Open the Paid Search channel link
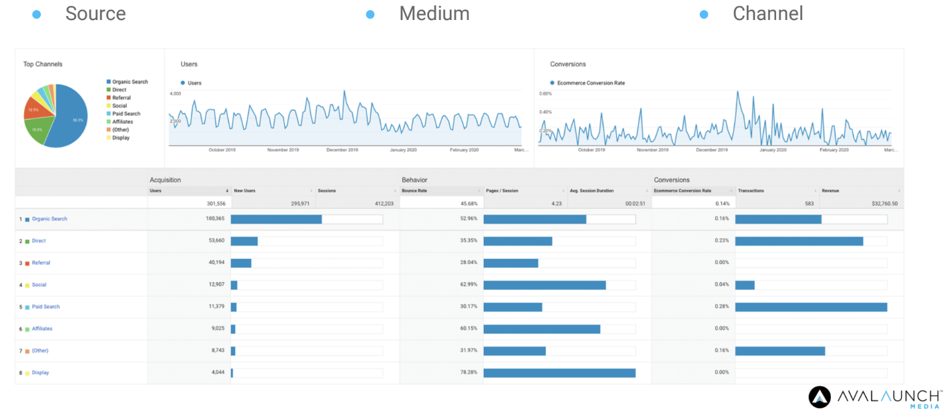949x415 pixels. click(45, 307)
